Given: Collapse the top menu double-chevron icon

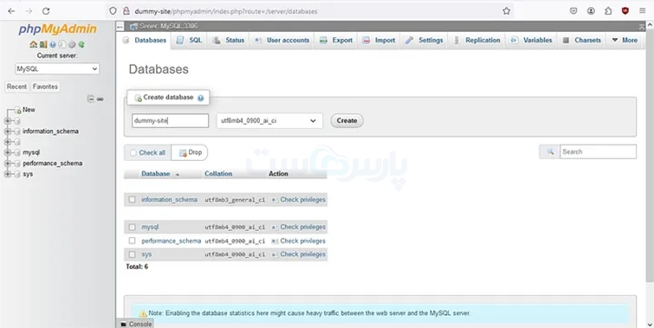Looking at the screenshot, I should [x=642, y=26].
